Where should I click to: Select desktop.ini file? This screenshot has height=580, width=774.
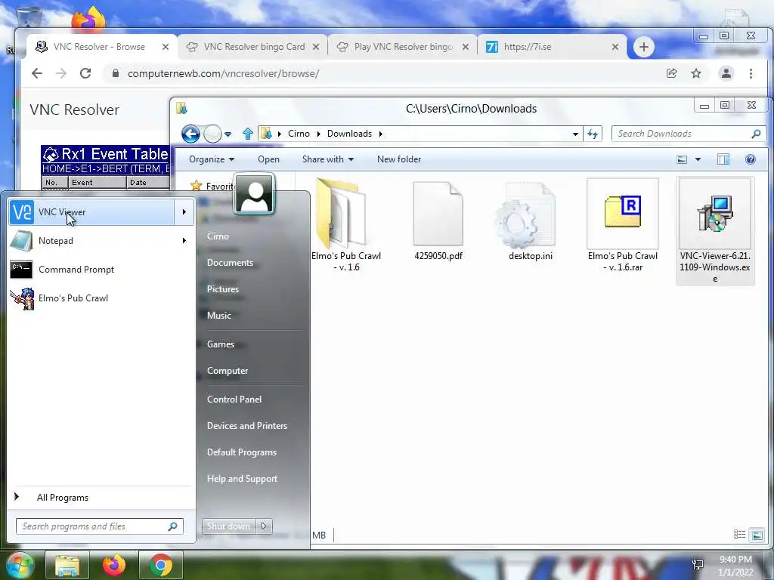tap(531, 221)
